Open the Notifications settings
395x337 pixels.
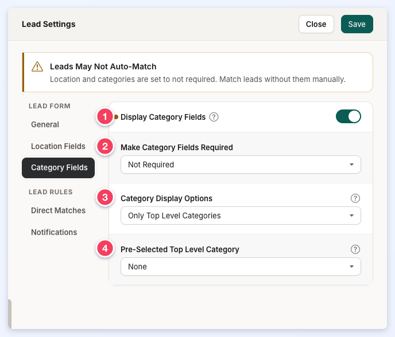point(54,232)
